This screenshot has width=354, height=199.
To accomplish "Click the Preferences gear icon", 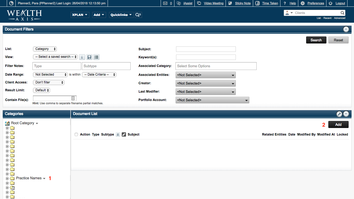I will 303,3.
